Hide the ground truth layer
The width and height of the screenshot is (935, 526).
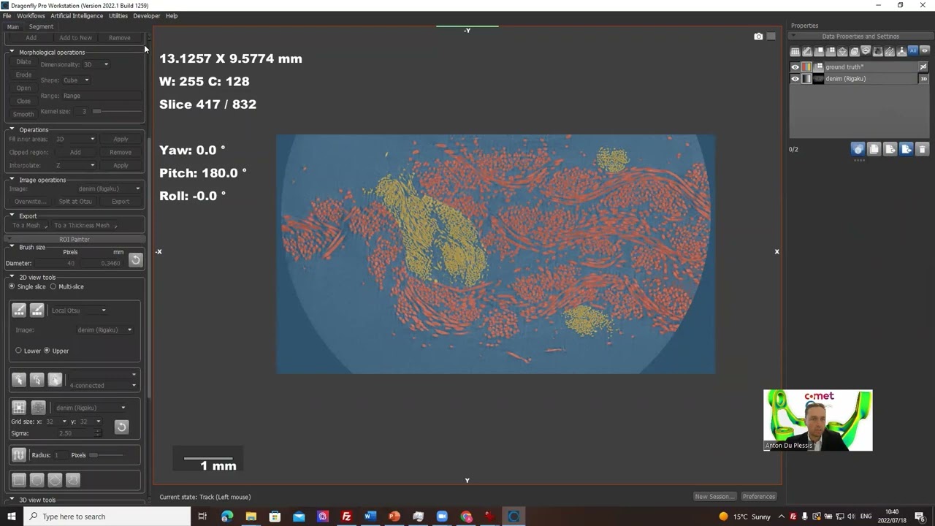click(795, 67)
